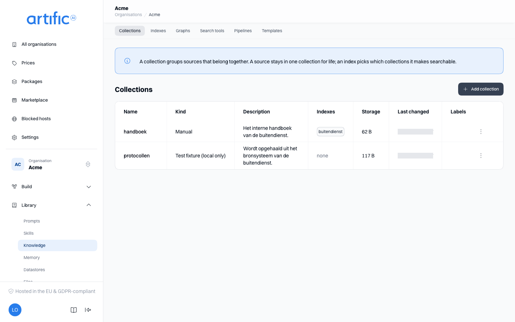
Task: Open Memory under Library
Action: click(x=58, y=258)
